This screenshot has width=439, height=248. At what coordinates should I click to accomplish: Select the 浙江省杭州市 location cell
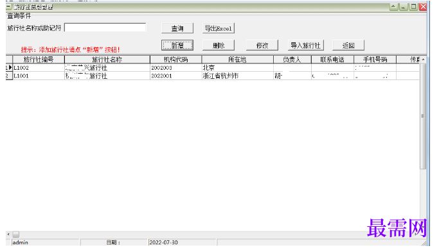[x=237, y=76]
